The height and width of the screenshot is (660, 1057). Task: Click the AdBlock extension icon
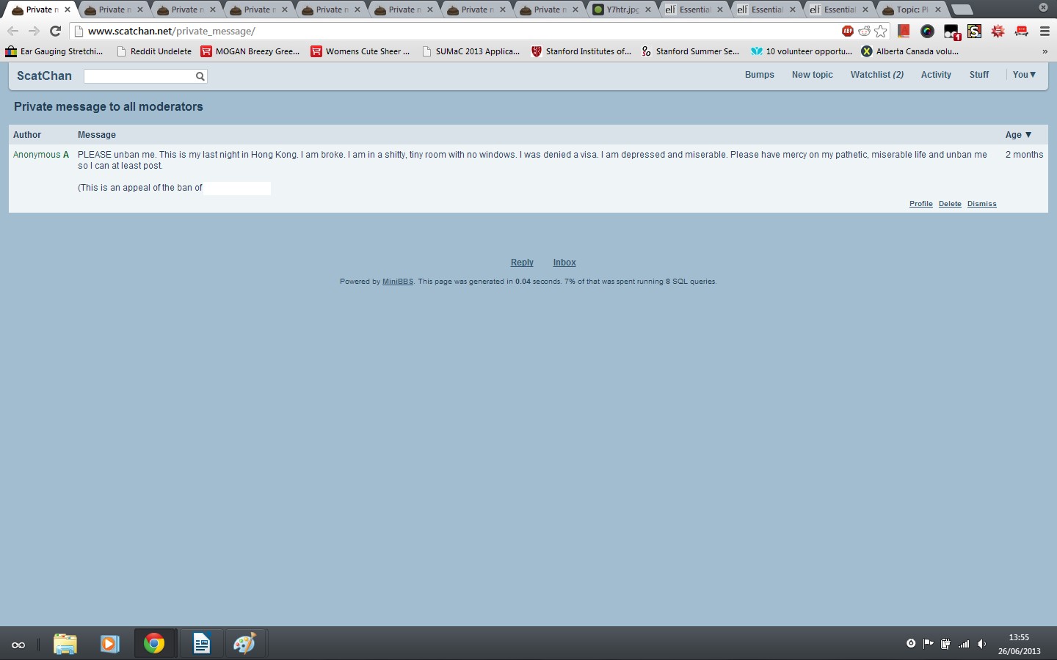847,31
